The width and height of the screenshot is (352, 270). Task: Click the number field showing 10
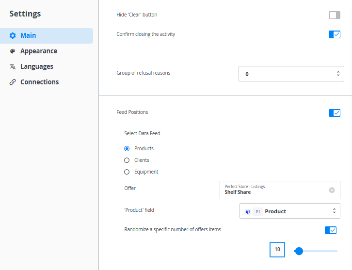pyautogui.click(x=277, y=250)
